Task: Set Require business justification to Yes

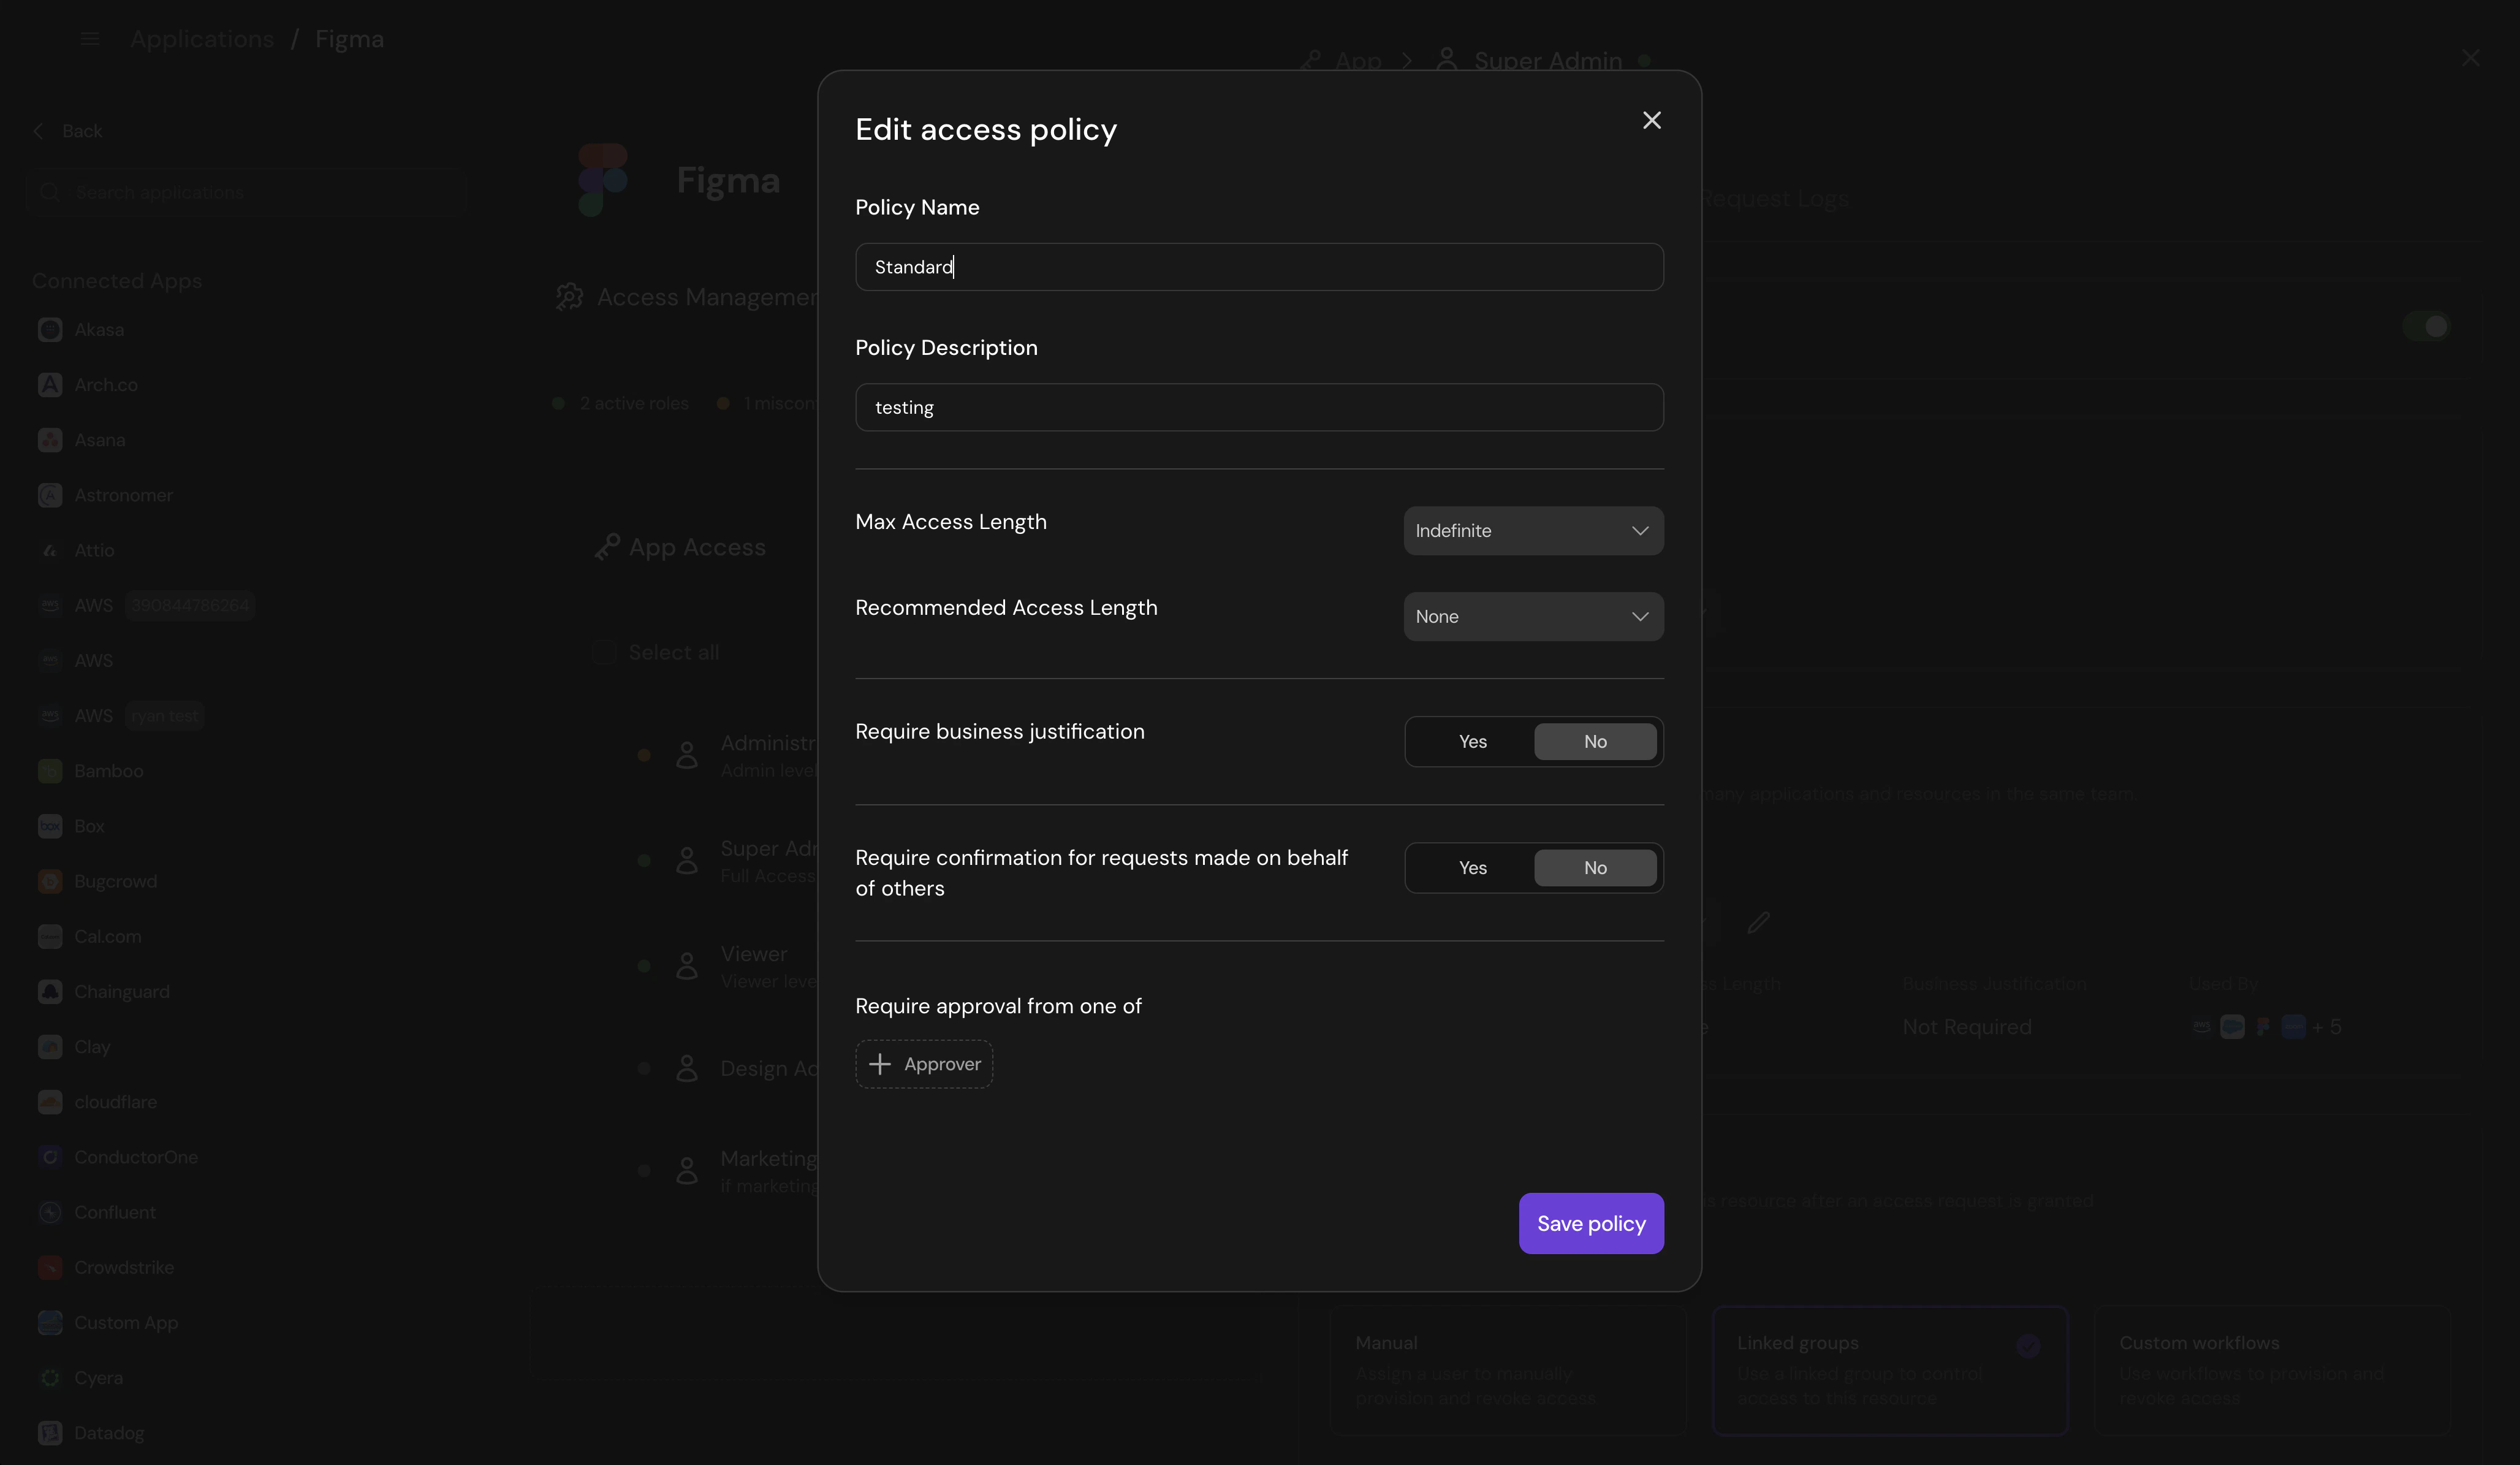Action: pyautogui.click(x=1472, y=741)
